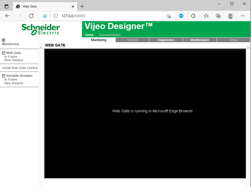This screenshot has width=251, height=187.
Task: Collapse the Web Gate tree node
Action: pos(4,53)
